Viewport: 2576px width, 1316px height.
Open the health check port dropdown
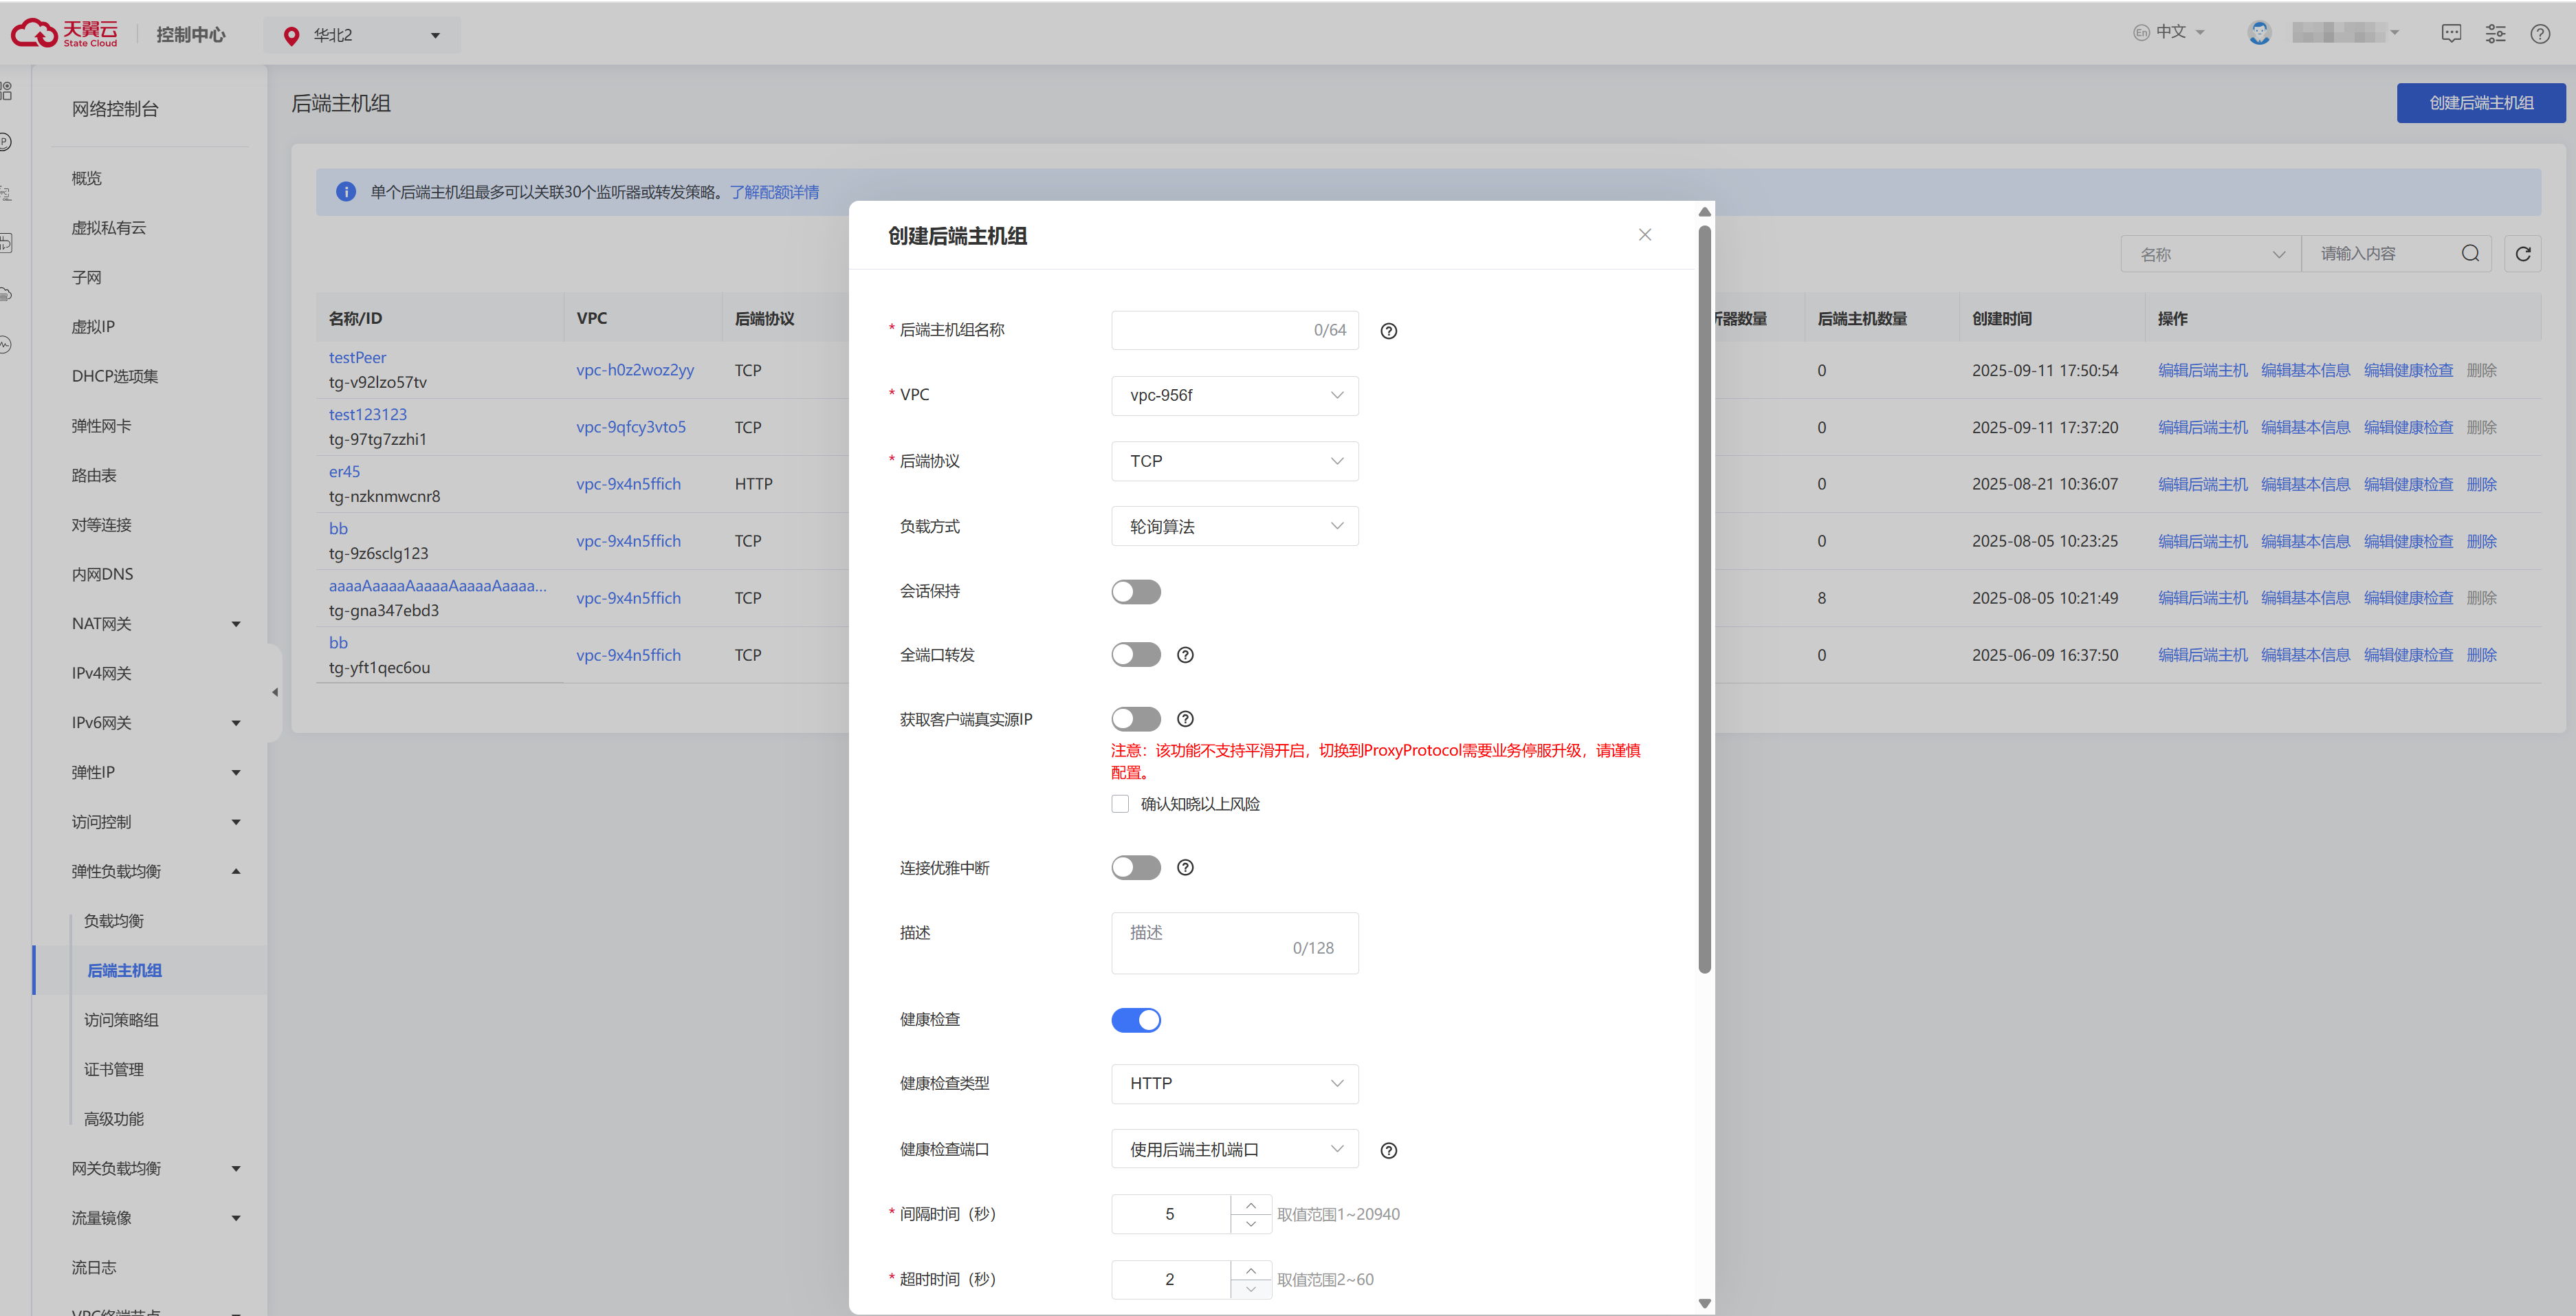[1234, 1150]
